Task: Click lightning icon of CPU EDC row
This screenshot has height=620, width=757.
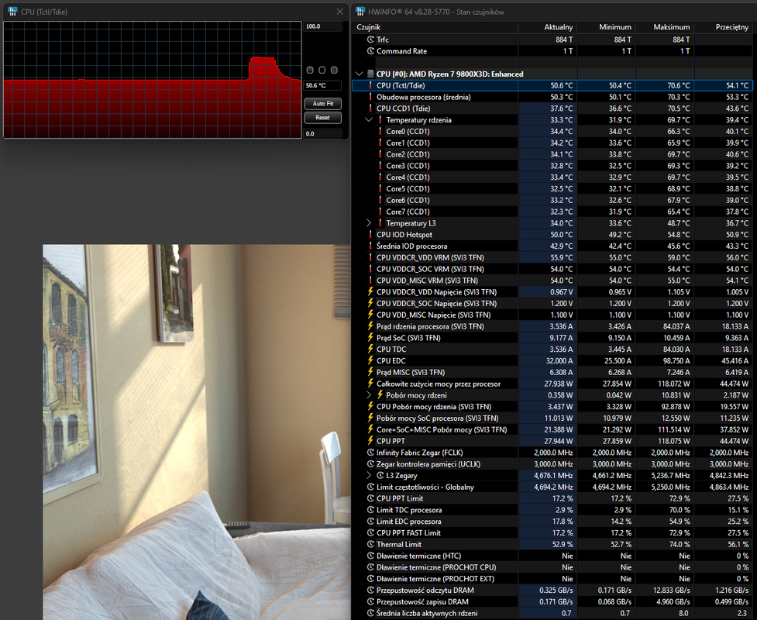Action: pos(370,360)
